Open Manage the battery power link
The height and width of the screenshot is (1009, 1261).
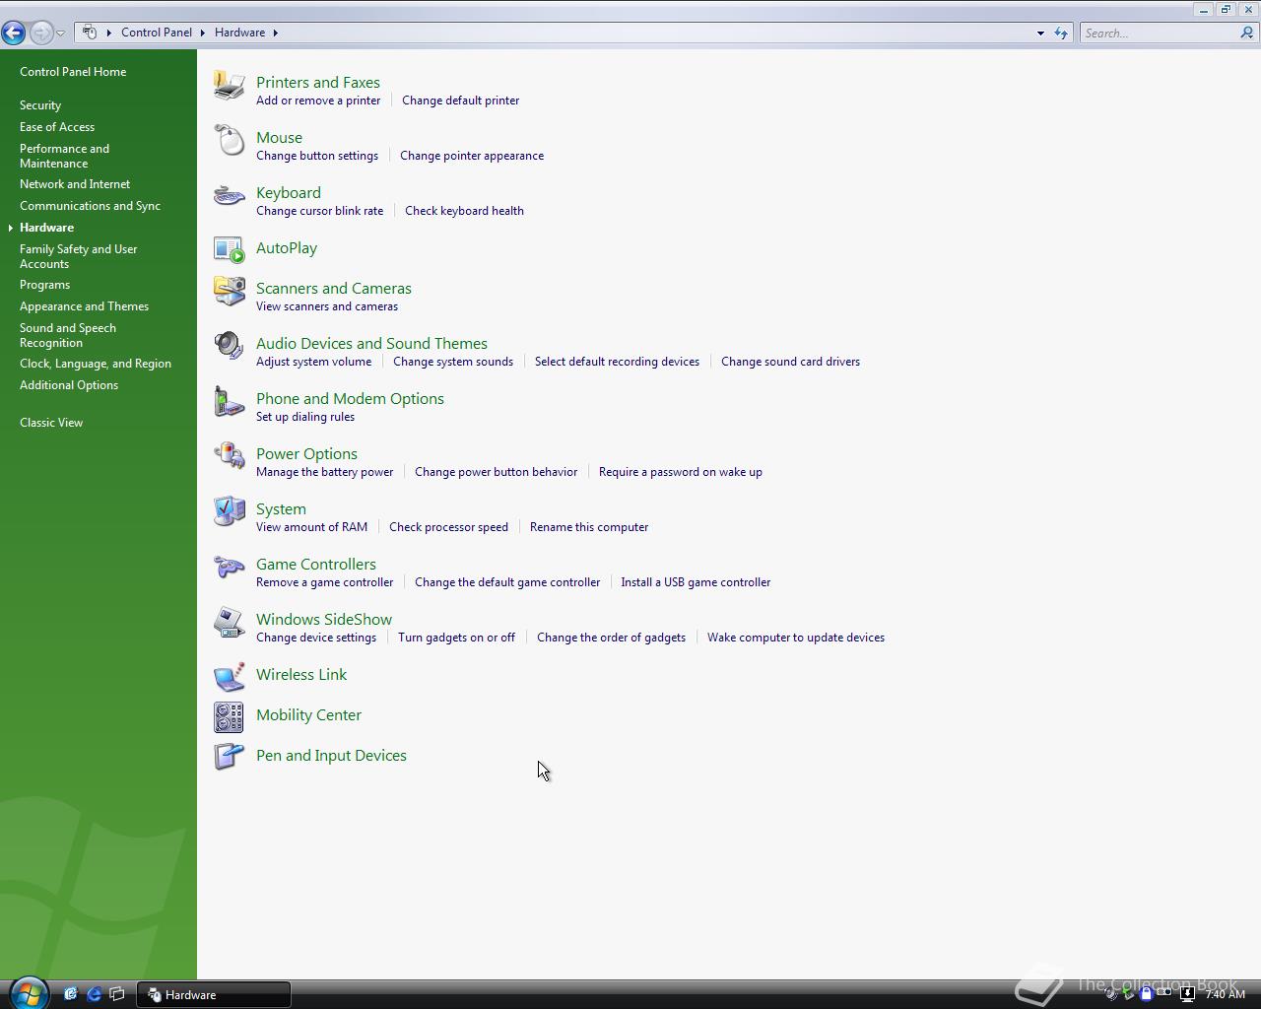click(x=324, y=472)
